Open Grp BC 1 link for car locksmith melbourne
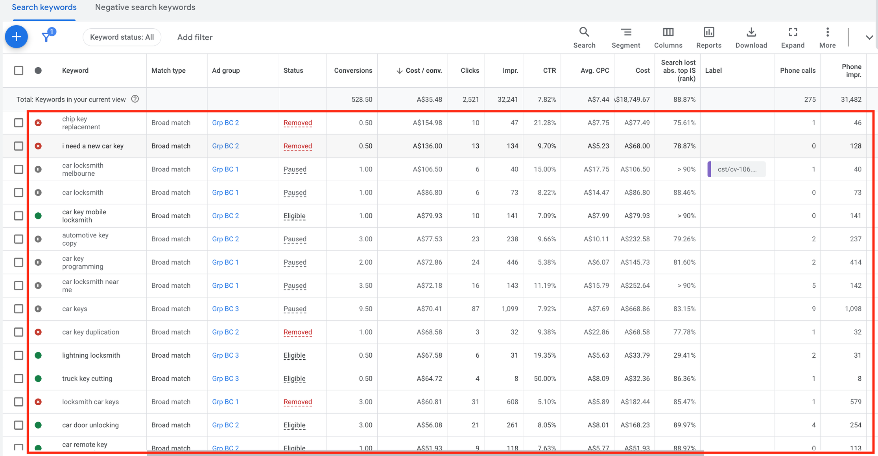 tap(225, 169)
